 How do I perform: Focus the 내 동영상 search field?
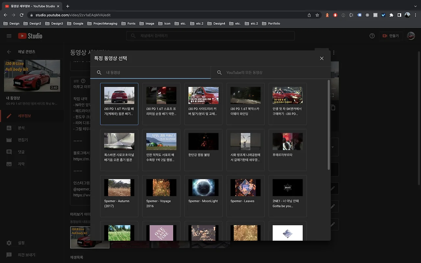[155, 72]
